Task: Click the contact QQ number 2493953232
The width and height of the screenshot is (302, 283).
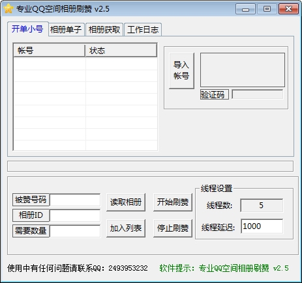Action: (x=128, y=268)
